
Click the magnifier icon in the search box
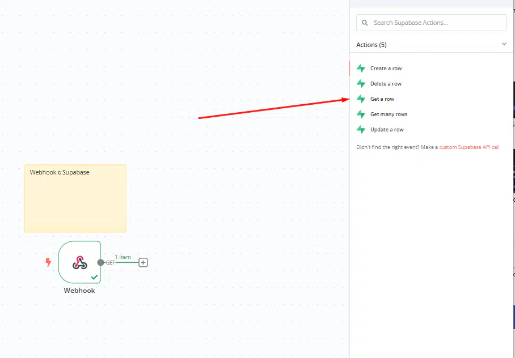[x=365, y=23]
